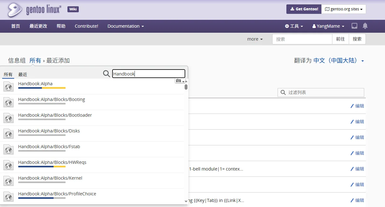
Task: Expand the YangMame user menu
Action: pos(328,26)
